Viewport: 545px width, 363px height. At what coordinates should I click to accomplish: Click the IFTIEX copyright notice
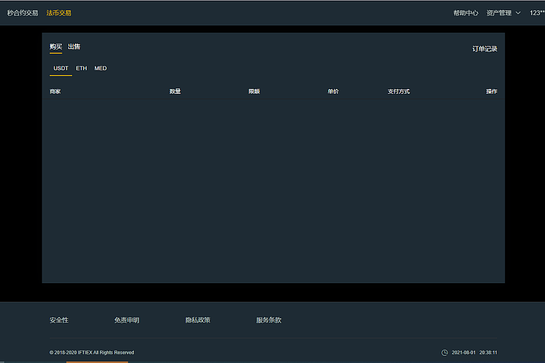click(x=92, y=353)
